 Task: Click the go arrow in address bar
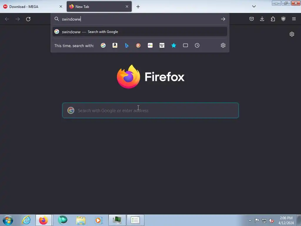pos(223,19)
